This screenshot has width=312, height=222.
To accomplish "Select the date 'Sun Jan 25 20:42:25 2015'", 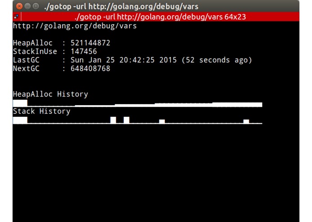I will pos(123,60).
